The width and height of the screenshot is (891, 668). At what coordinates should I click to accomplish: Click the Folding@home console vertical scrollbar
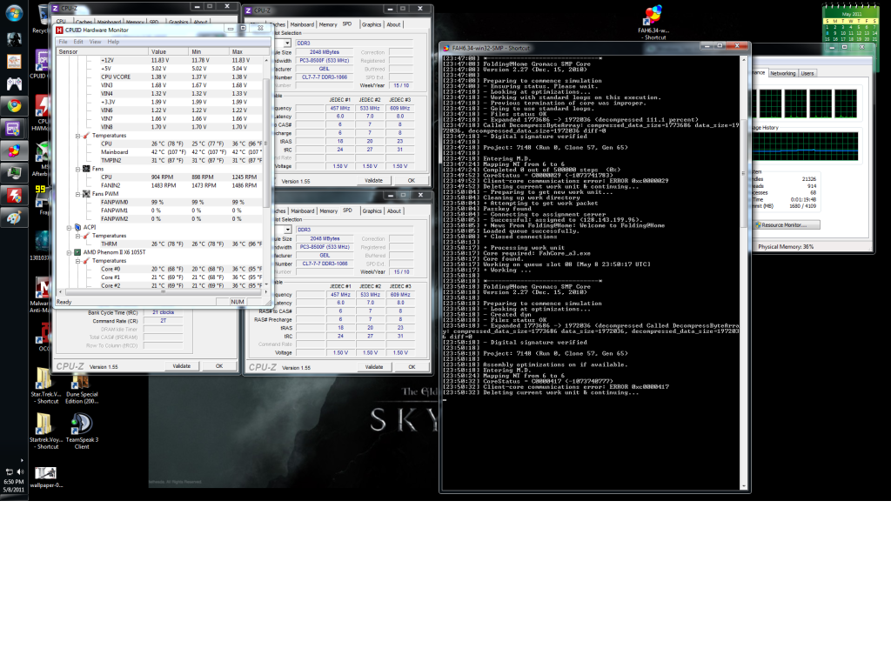743,271
